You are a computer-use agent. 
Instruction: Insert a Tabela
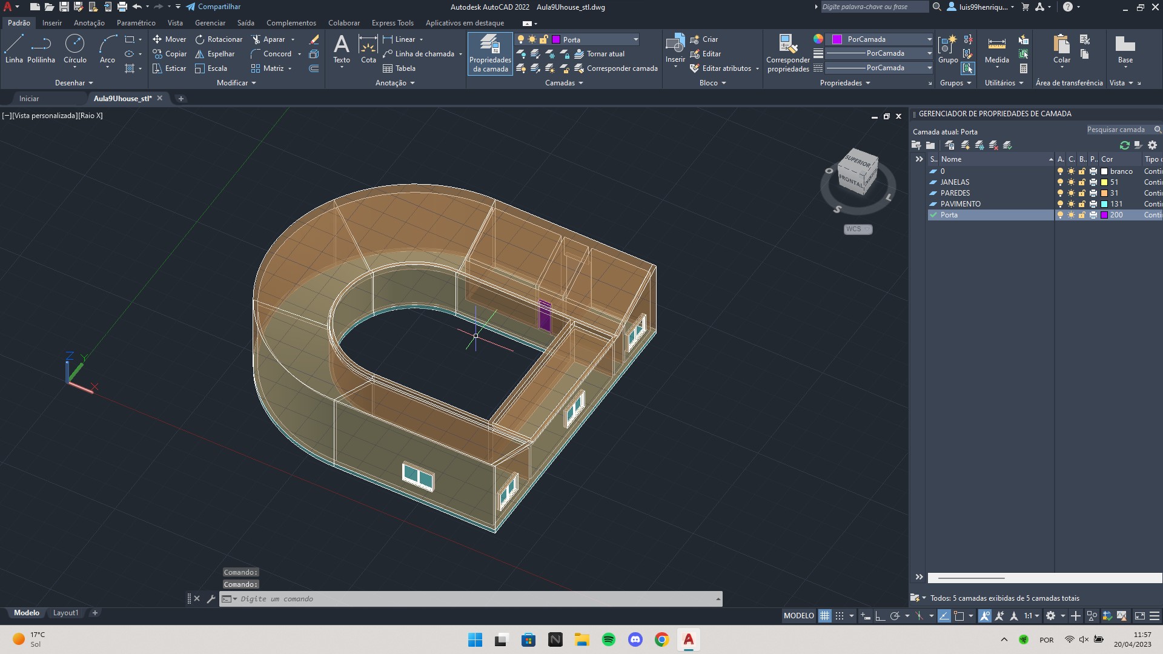[399, 68]
